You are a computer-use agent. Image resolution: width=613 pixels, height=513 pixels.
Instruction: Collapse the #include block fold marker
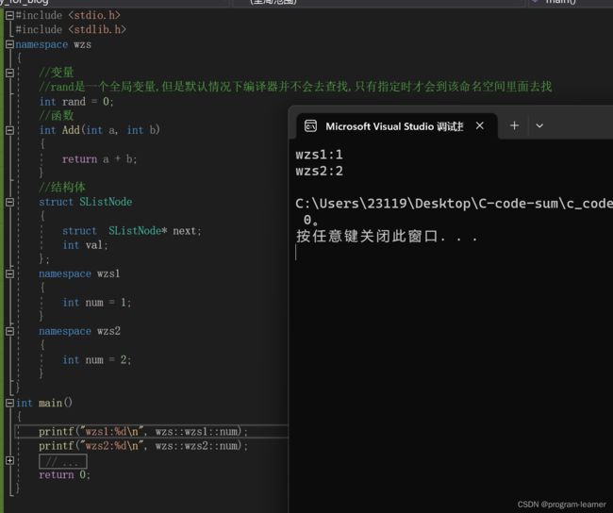[x=9, y=15]
